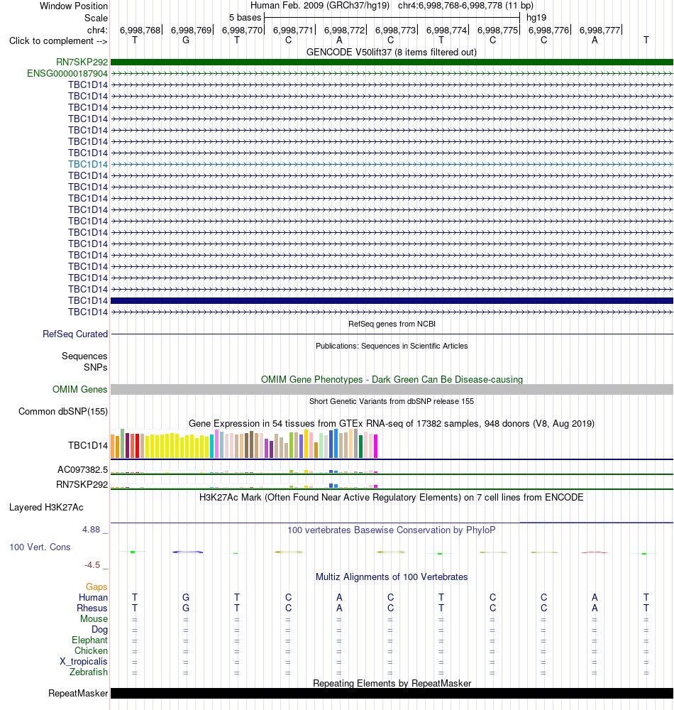
Task: Select the Human alignment row label
Action: (93, 597)
